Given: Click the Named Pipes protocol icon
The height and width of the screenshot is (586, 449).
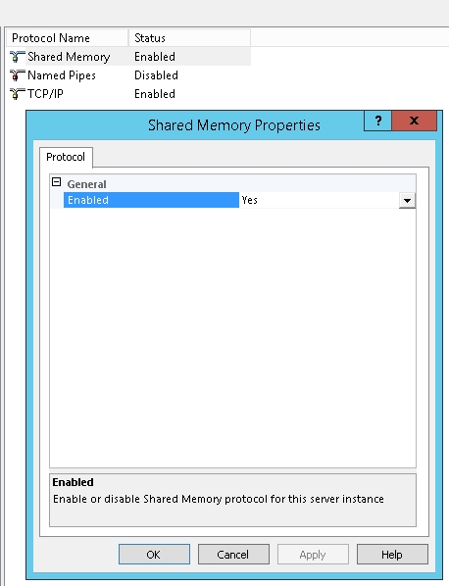Looking at the screenshot, I should [x=17, y=75].
